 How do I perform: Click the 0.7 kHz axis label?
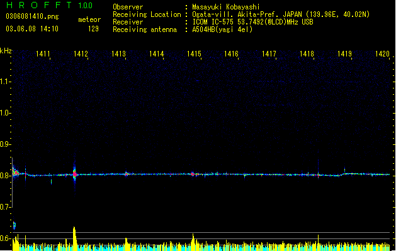click(x=5, y=207)
